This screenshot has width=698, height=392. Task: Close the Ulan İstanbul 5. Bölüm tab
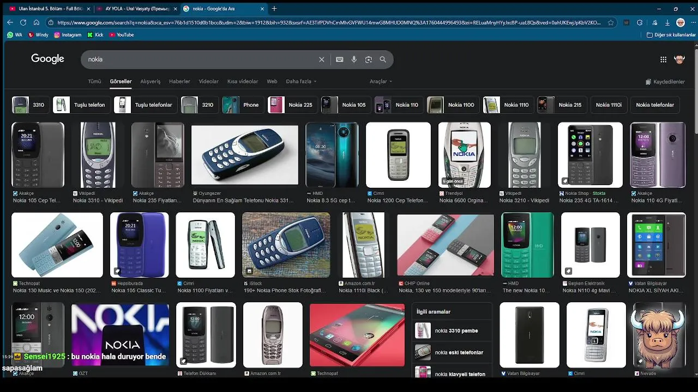pos(88,9)
